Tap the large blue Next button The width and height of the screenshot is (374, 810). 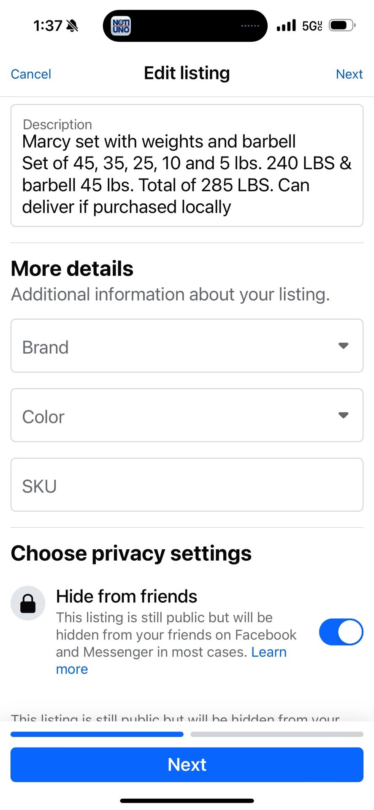point(187,764)
